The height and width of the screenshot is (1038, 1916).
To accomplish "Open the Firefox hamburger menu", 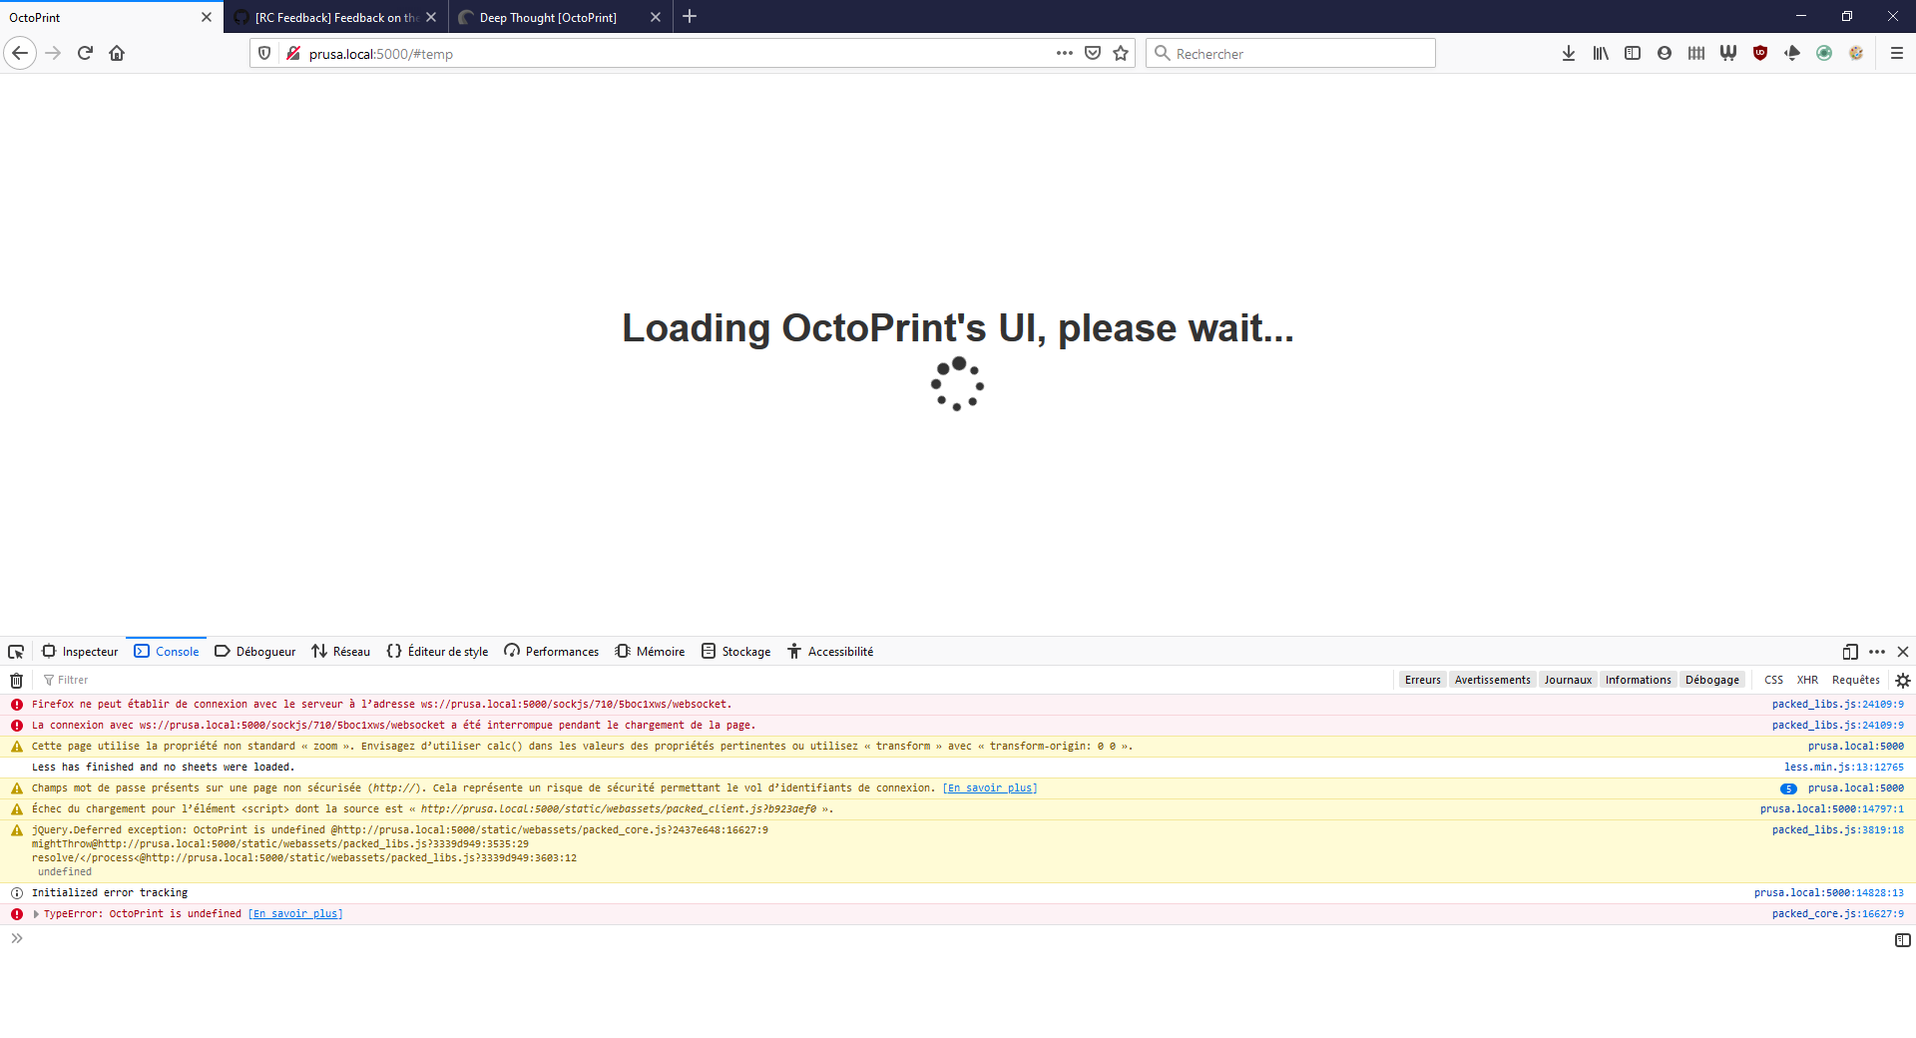I will [1897, 53].
